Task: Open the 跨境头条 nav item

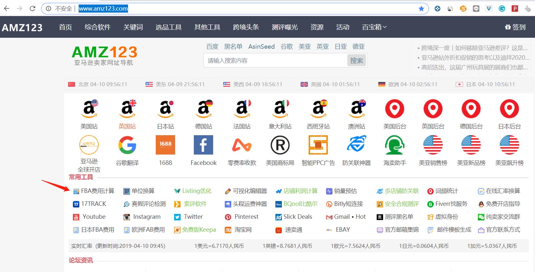Action: [246, 27]
